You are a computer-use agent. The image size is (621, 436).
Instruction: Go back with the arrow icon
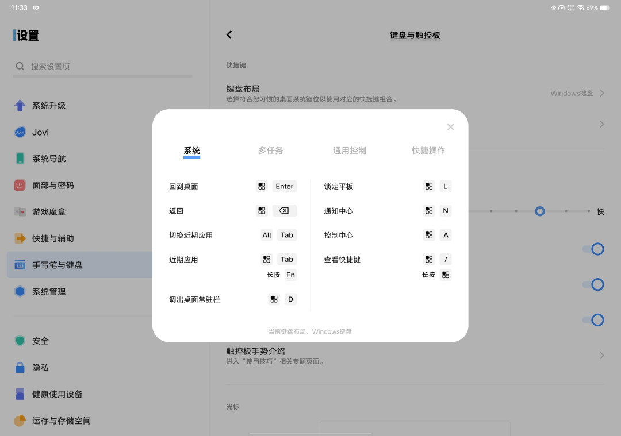coord(229,35)
